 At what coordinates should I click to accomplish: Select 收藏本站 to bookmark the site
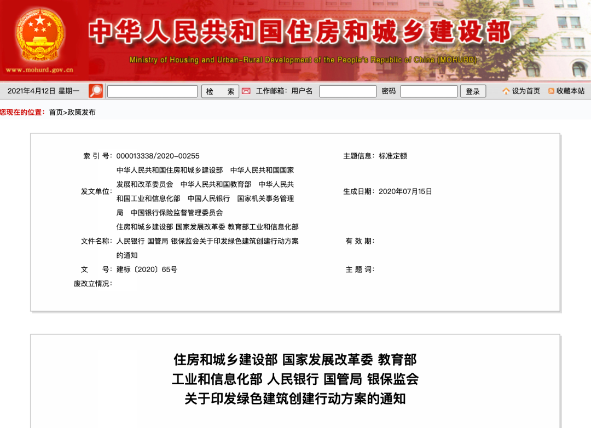click(570, 91)
